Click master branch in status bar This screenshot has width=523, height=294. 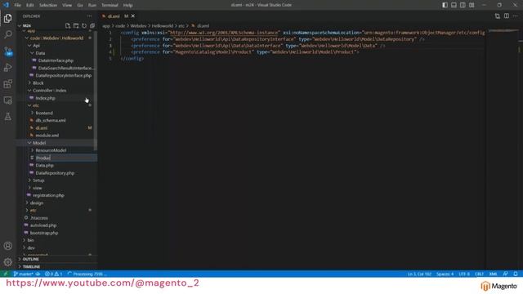(24, 274)
